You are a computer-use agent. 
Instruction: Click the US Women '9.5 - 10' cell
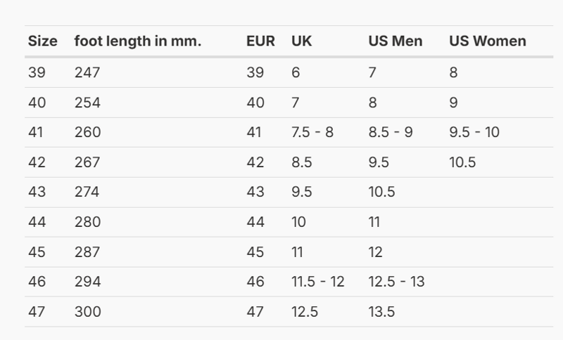(x=474, y=132)
